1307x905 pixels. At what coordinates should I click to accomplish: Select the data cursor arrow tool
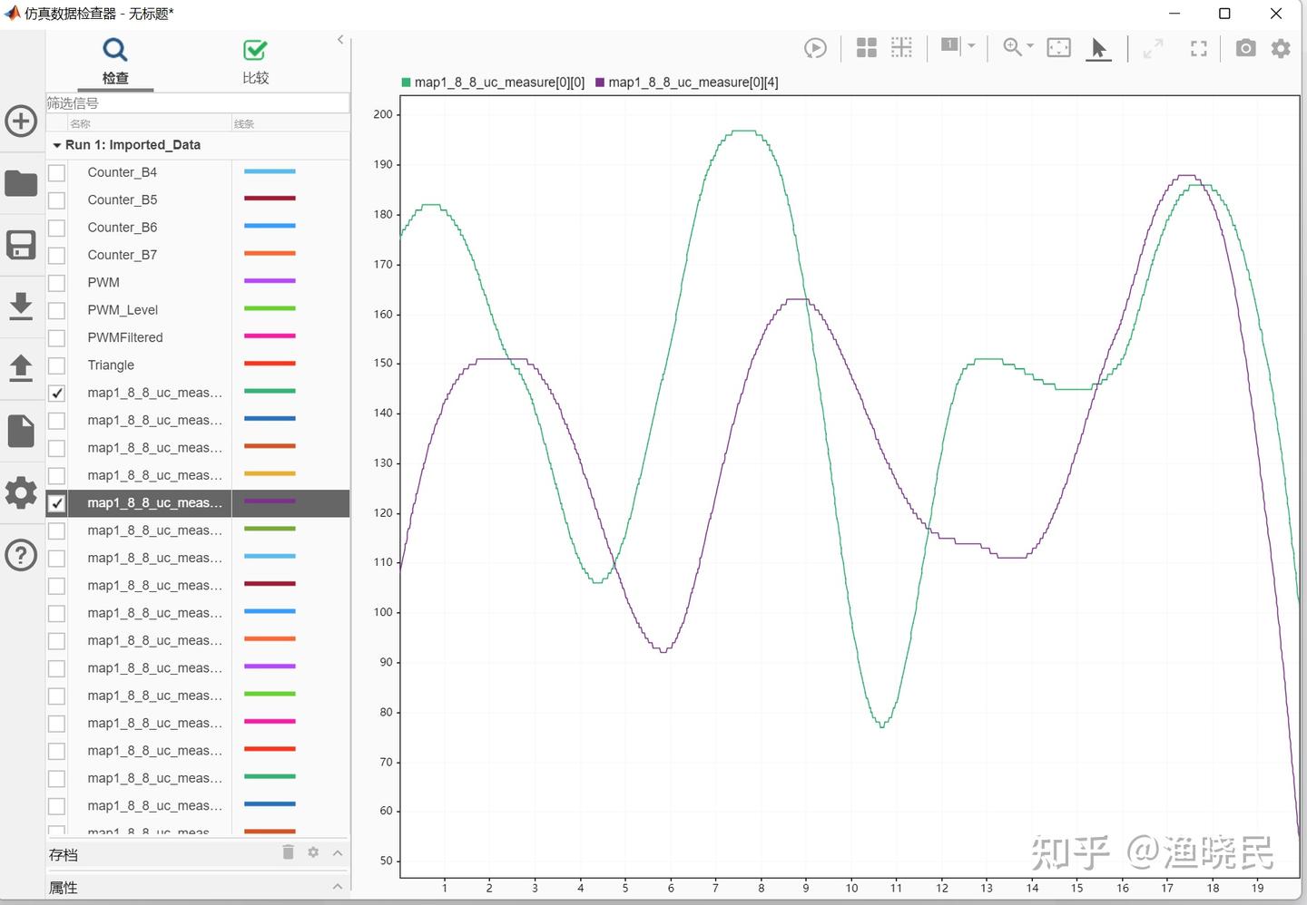pyautogui.click(x=1098, y=48)
